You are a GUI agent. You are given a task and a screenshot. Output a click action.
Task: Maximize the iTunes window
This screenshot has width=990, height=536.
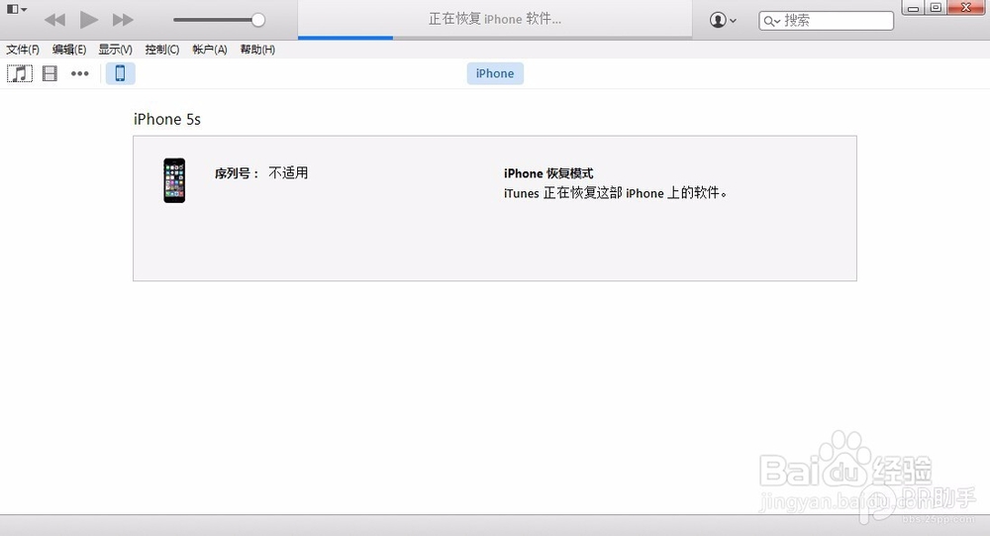(x=936, y=8)
